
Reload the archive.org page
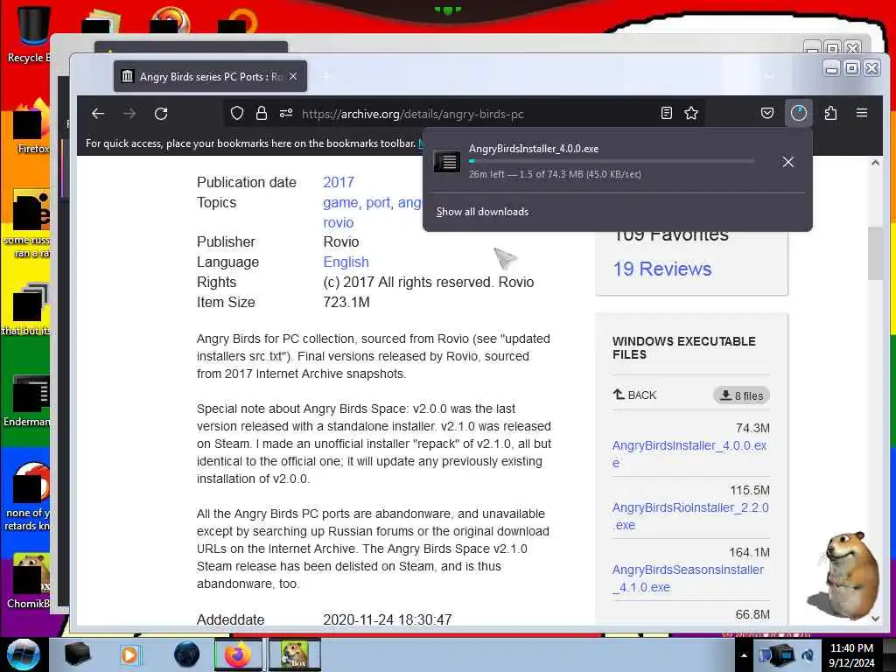tap(161, 114)
